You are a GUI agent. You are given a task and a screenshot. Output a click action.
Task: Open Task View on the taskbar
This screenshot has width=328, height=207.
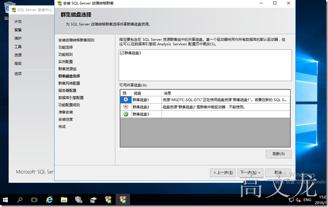pos(34,200)
